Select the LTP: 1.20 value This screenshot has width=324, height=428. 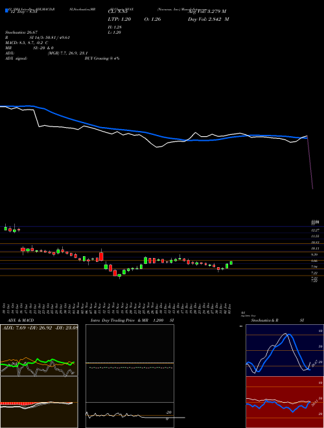tap(119, 19)
